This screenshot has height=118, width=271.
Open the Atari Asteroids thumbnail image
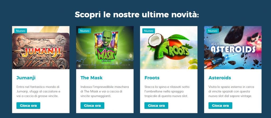(233, 48)
